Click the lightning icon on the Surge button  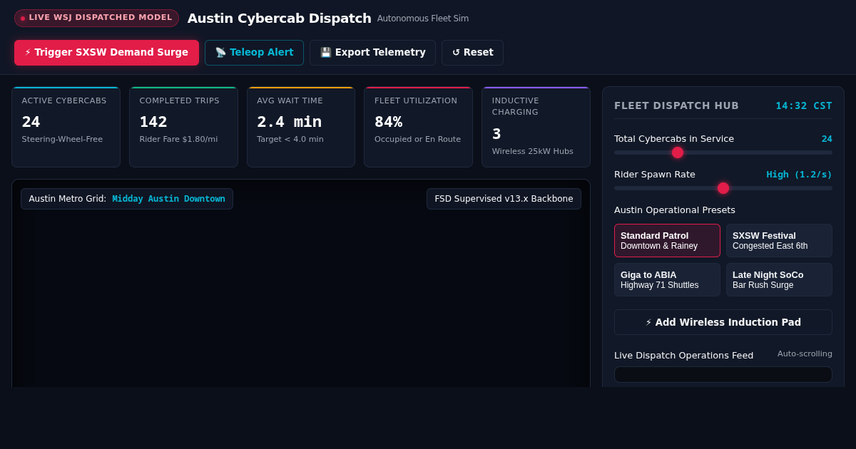pyautogui.click(x=28, y=53)
